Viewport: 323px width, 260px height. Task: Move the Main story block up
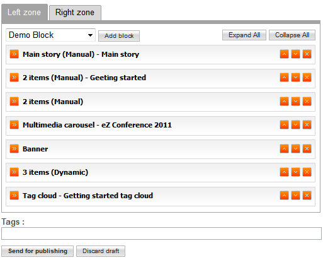pos(284,54)
